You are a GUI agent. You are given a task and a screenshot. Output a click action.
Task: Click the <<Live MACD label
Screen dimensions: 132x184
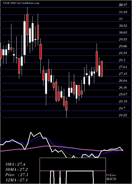point(111,177)
